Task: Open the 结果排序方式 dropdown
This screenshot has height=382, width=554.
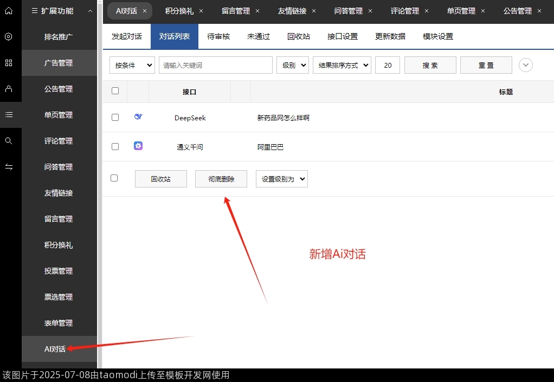Action: (x=342, y=65)
